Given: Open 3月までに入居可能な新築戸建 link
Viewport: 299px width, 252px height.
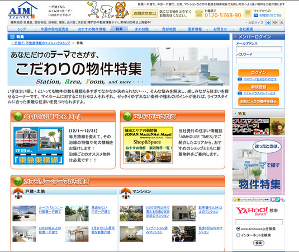Looking at the screenshot, I should 103,230.
